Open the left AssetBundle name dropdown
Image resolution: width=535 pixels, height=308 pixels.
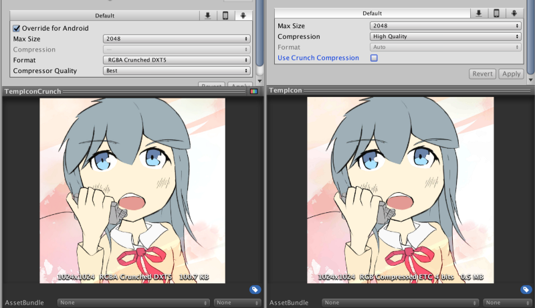133,303
